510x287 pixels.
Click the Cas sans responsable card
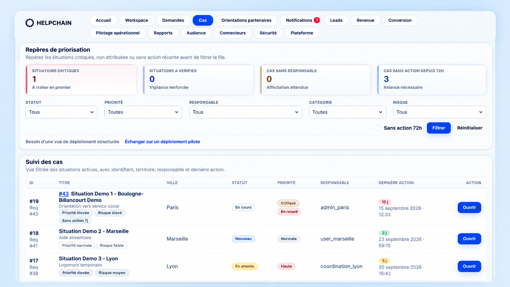(x=316, y=80)
